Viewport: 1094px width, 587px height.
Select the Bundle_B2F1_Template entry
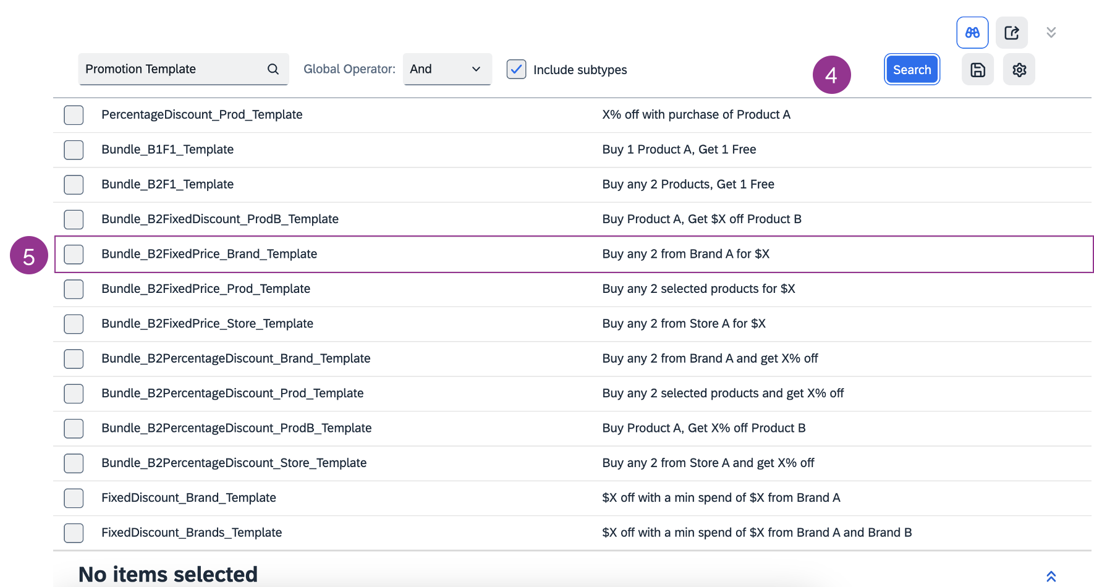[x=167, y=184]
